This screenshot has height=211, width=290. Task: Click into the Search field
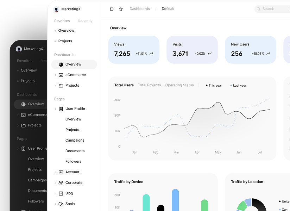click(273, 9)
